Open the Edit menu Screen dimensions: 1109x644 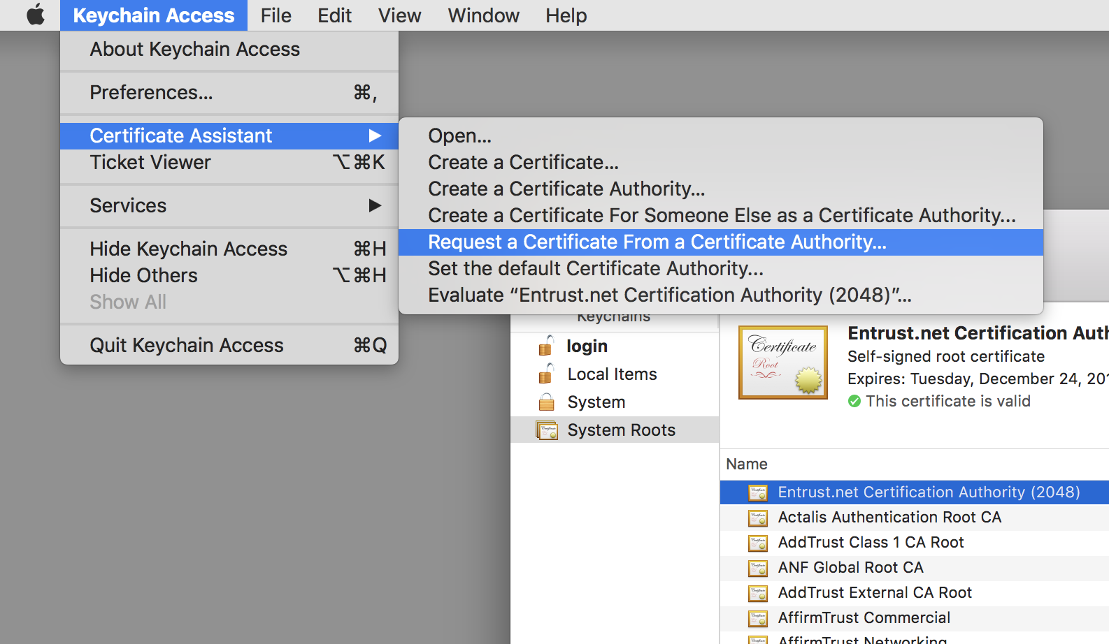click(334, 15)
